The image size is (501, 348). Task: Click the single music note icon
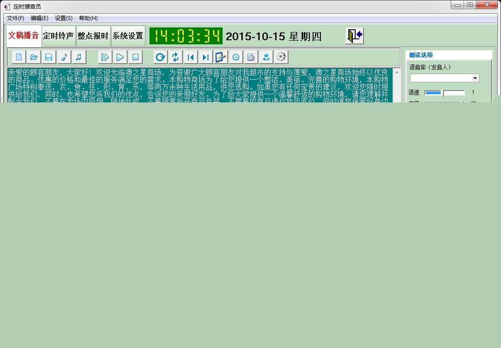point(64,57)
